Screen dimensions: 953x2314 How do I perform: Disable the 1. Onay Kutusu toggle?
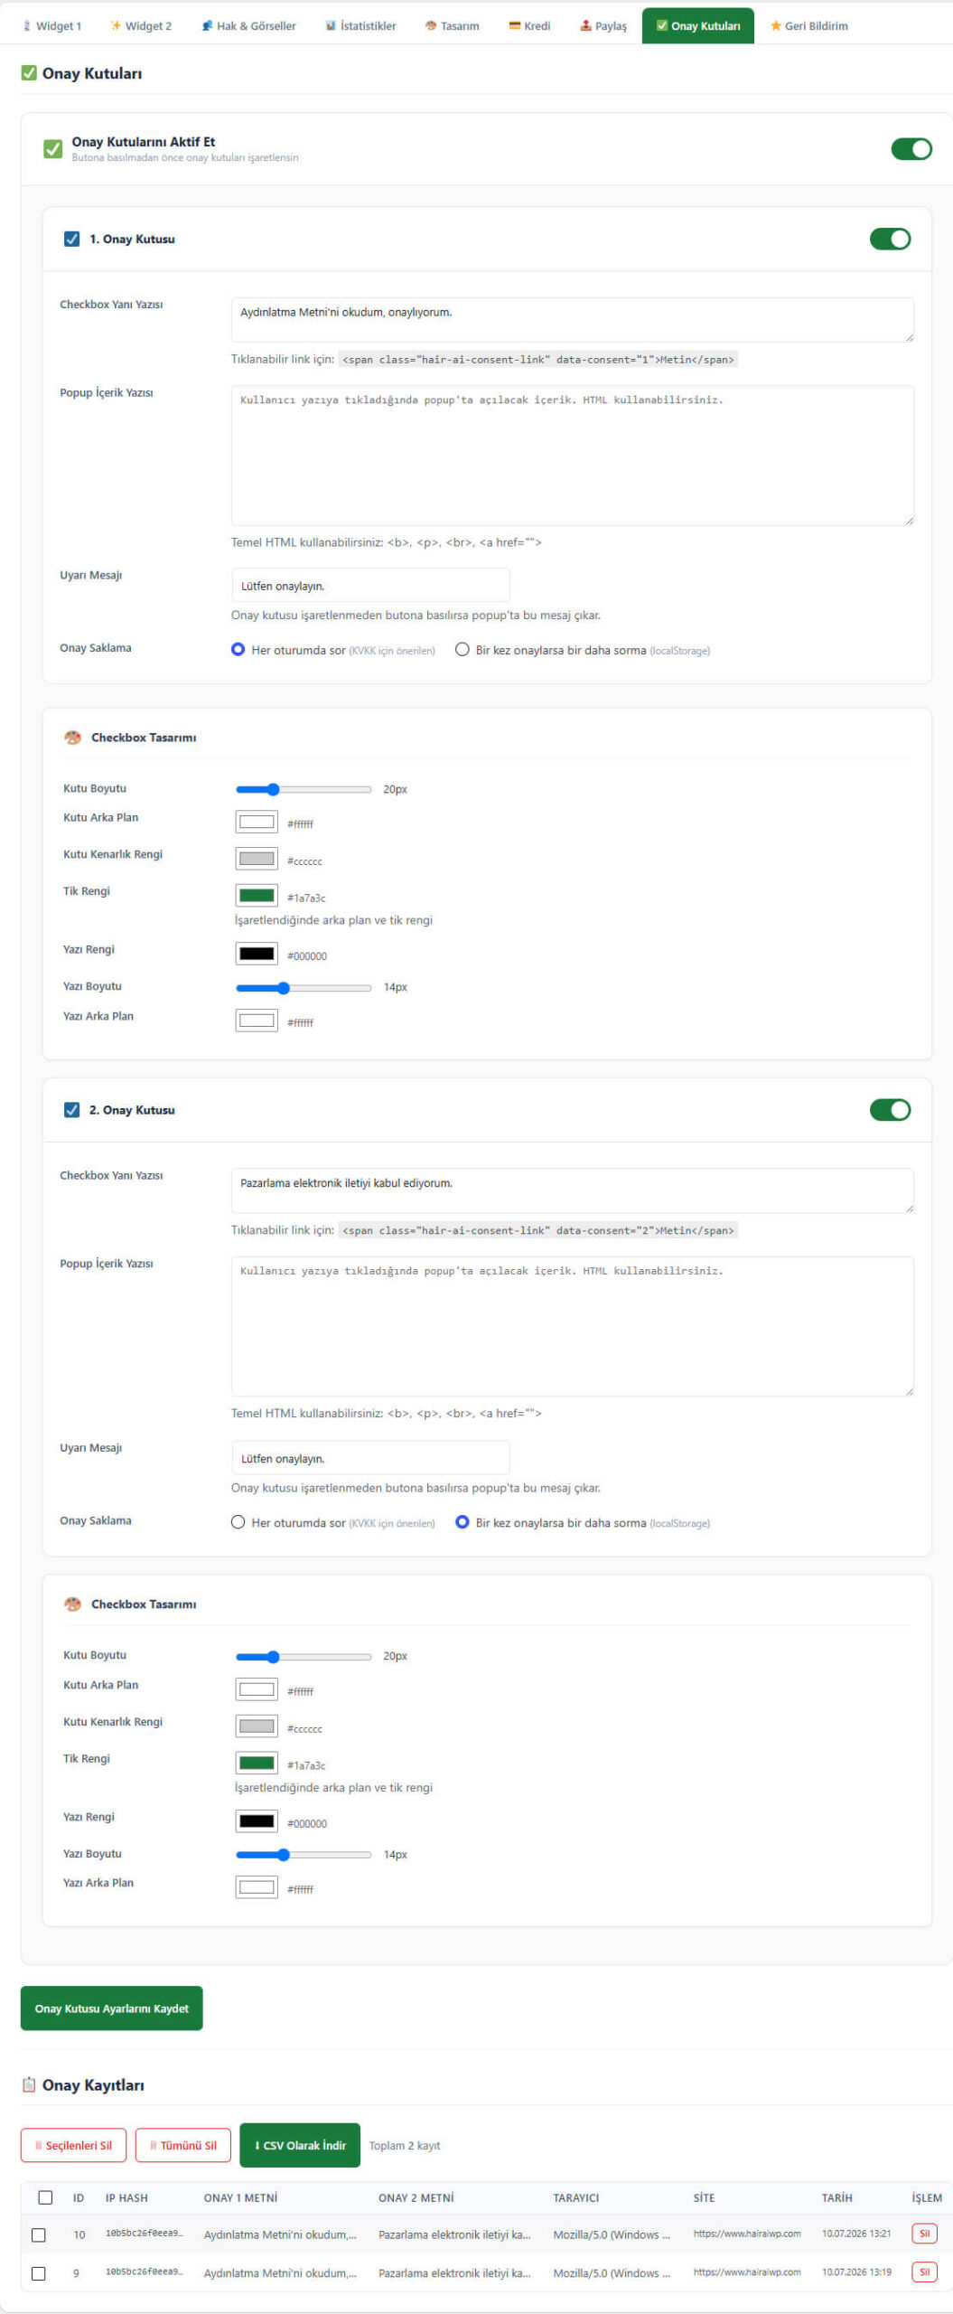(x=890, y=239)
